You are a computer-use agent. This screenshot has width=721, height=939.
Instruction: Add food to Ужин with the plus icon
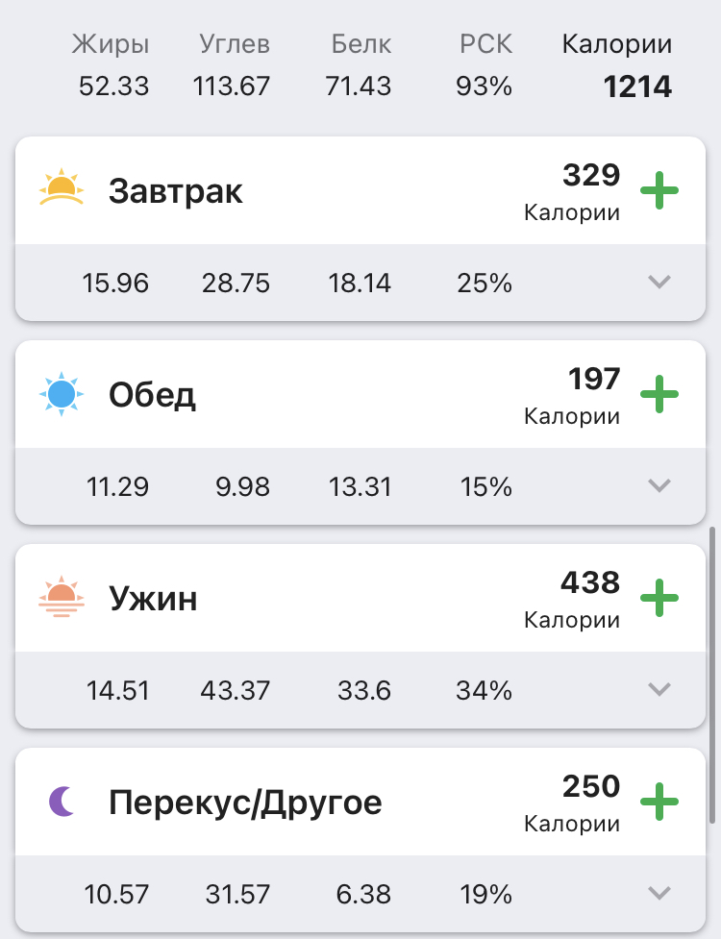tap(659, 598)
